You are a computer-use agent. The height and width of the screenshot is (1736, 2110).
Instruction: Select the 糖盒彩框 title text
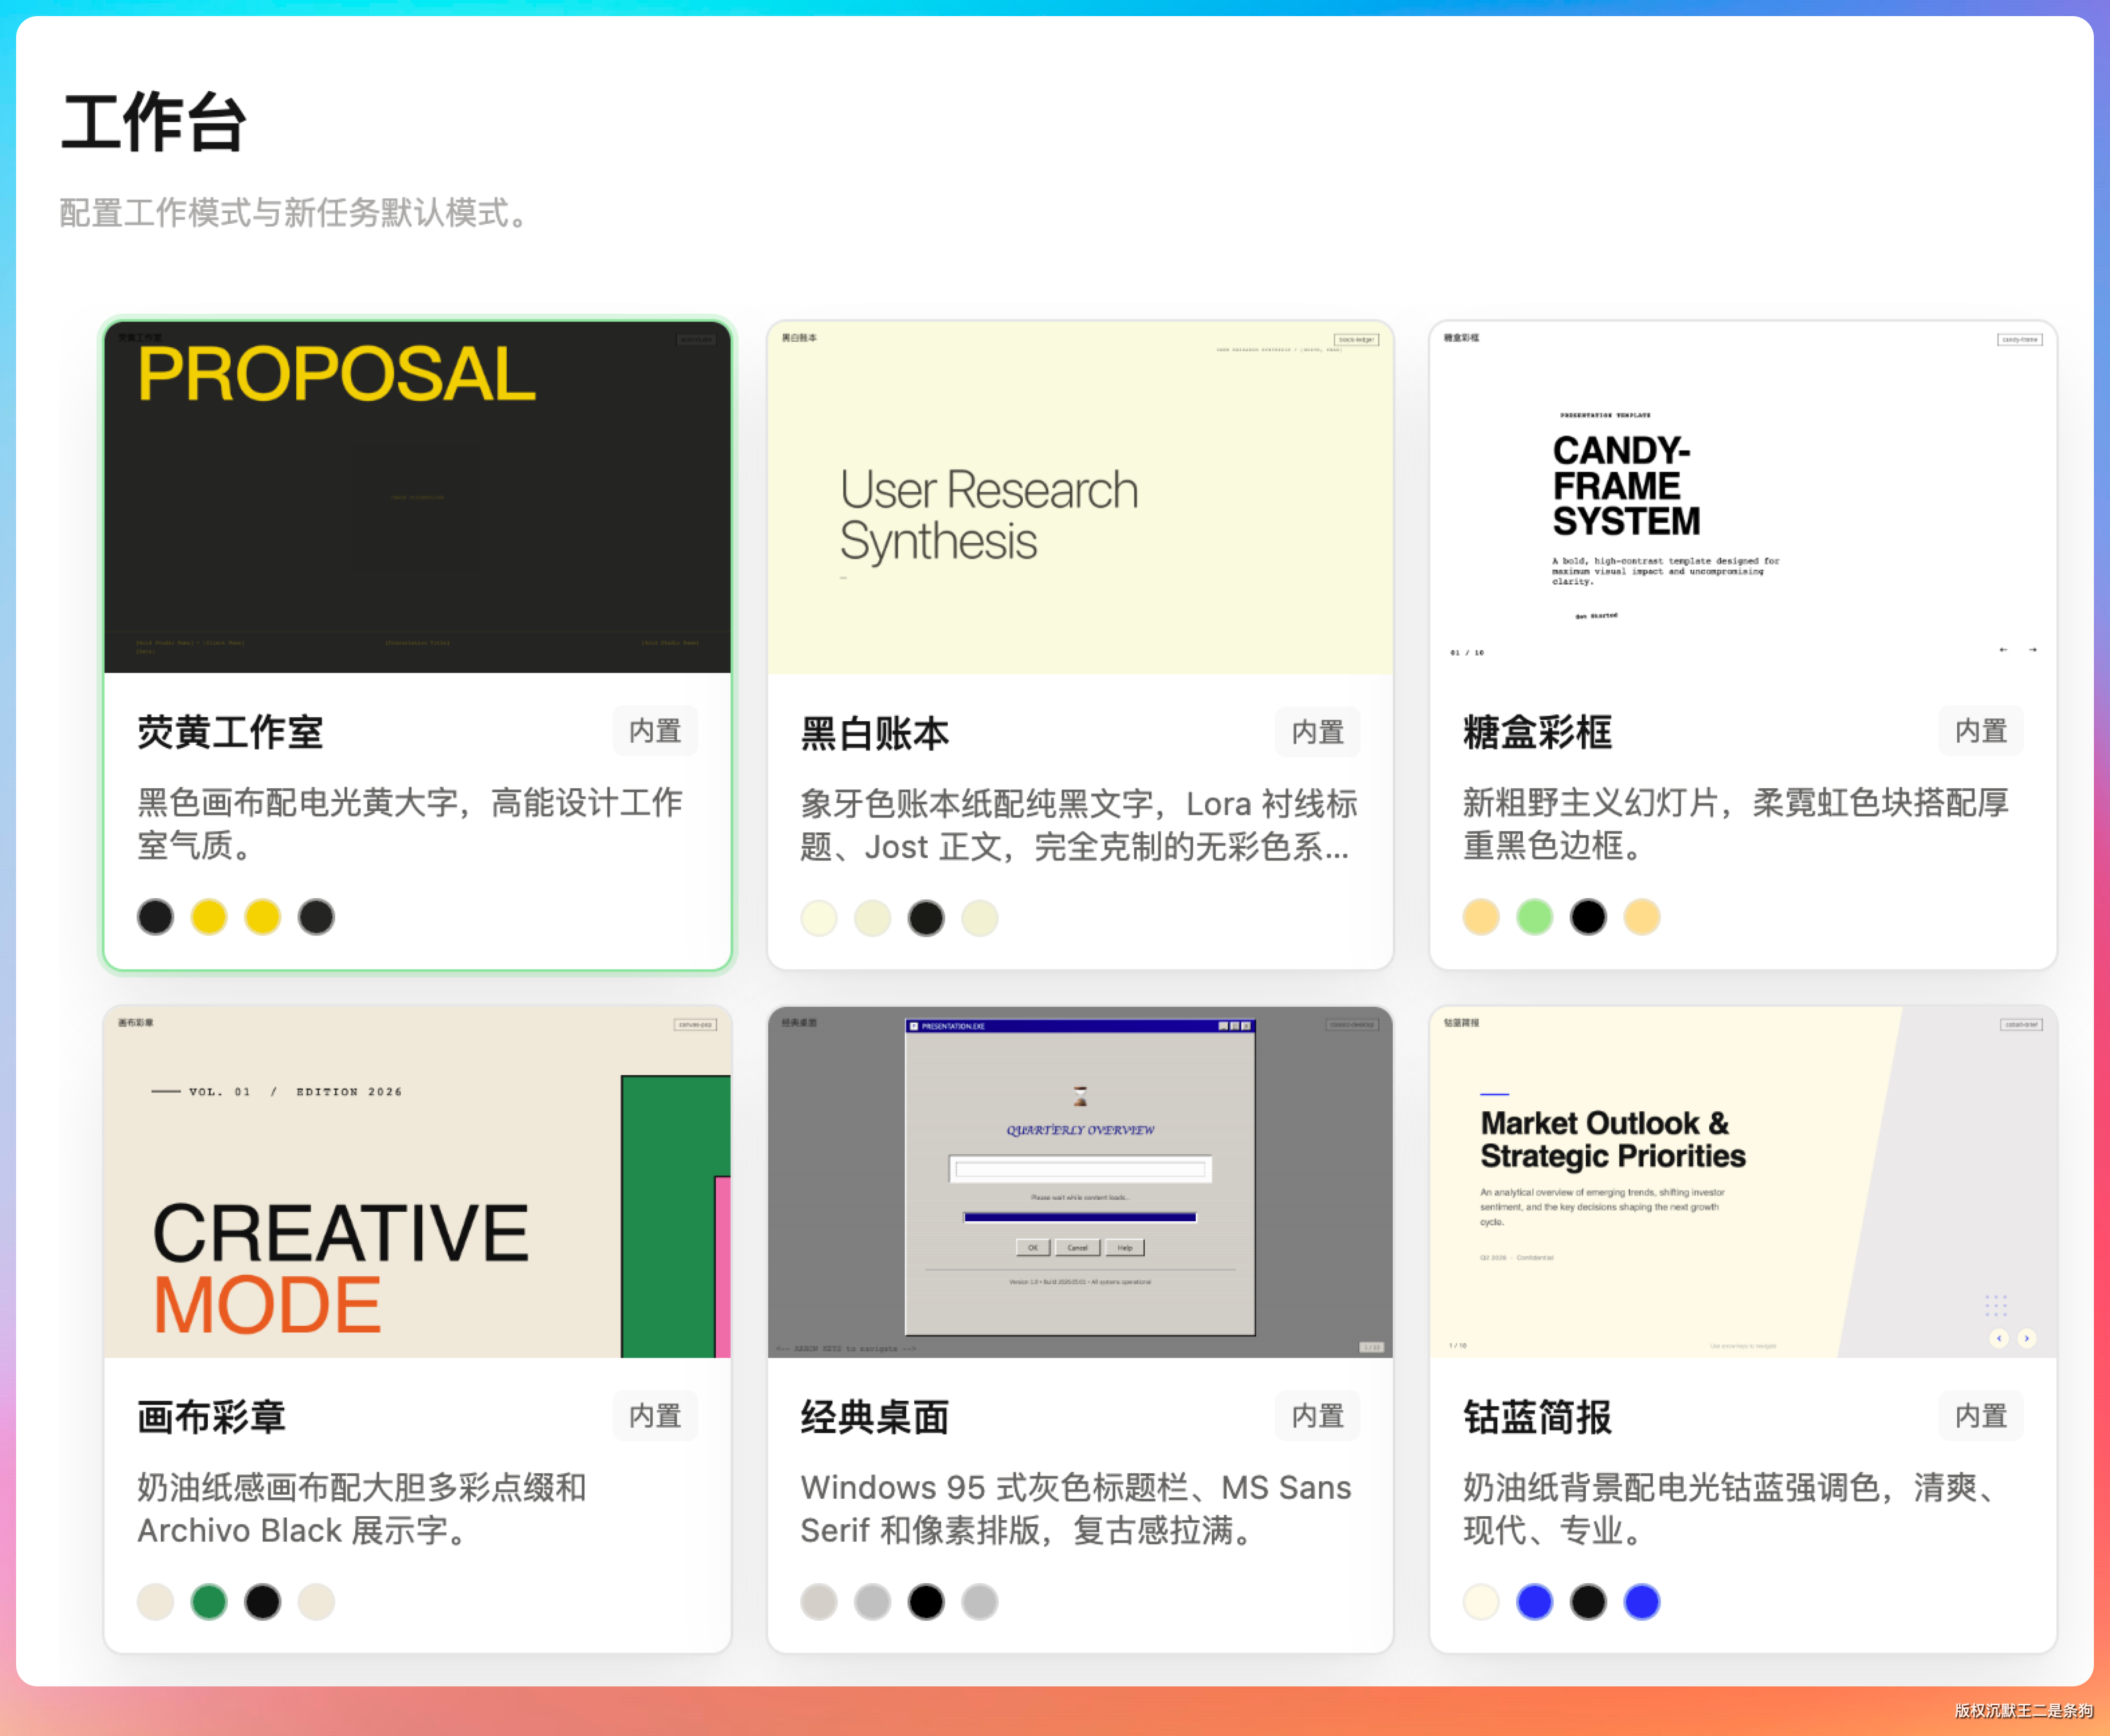[x=1538, y=733]
